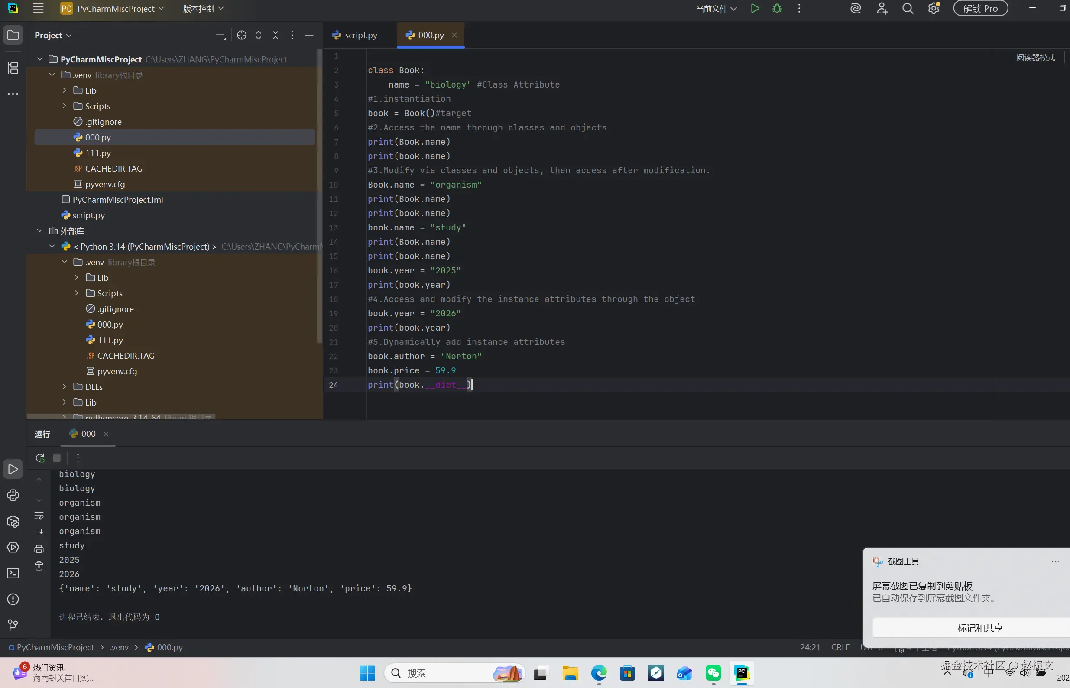Open the Git version control tool window
The width and height of the screenshot is (1070, 688).
coord(13,625)
